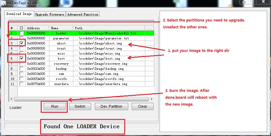Toggle the header select-all checkbox

pyautogui.click(x=22, y=28)
